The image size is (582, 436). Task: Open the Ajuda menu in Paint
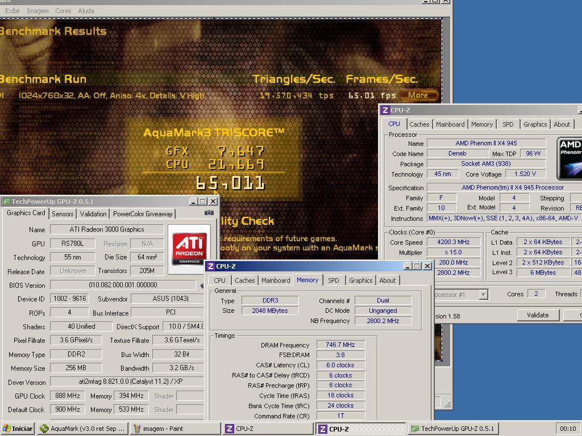[x=86, y=11]
